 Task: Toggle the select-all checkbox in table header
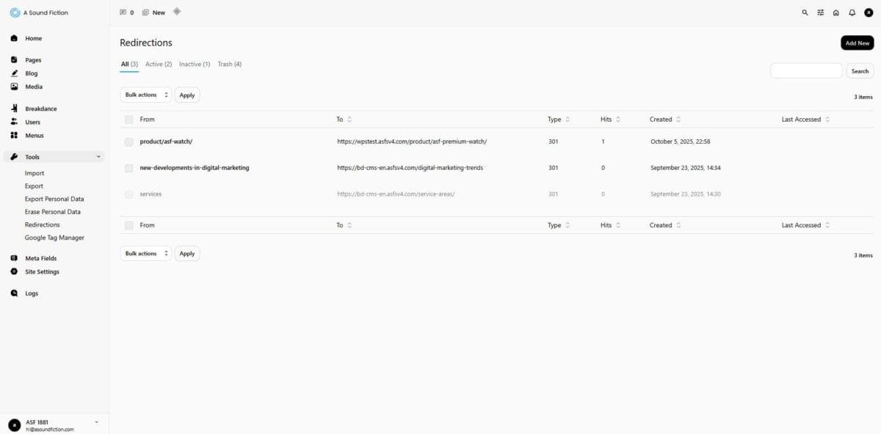[x=129, y=119]
